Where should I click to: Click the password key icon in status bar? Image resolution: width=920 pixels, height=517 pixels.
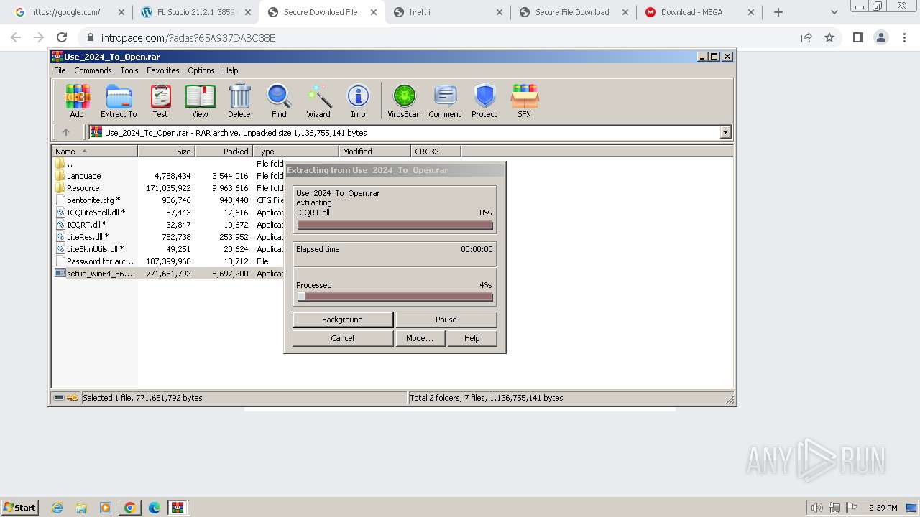point(73,398)
